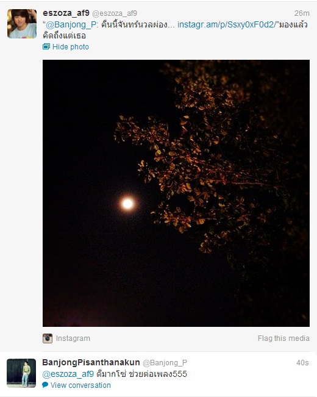
Task: Open the 40s tweet timestamp
Action: pyautogui.click(x=302, y=363)
